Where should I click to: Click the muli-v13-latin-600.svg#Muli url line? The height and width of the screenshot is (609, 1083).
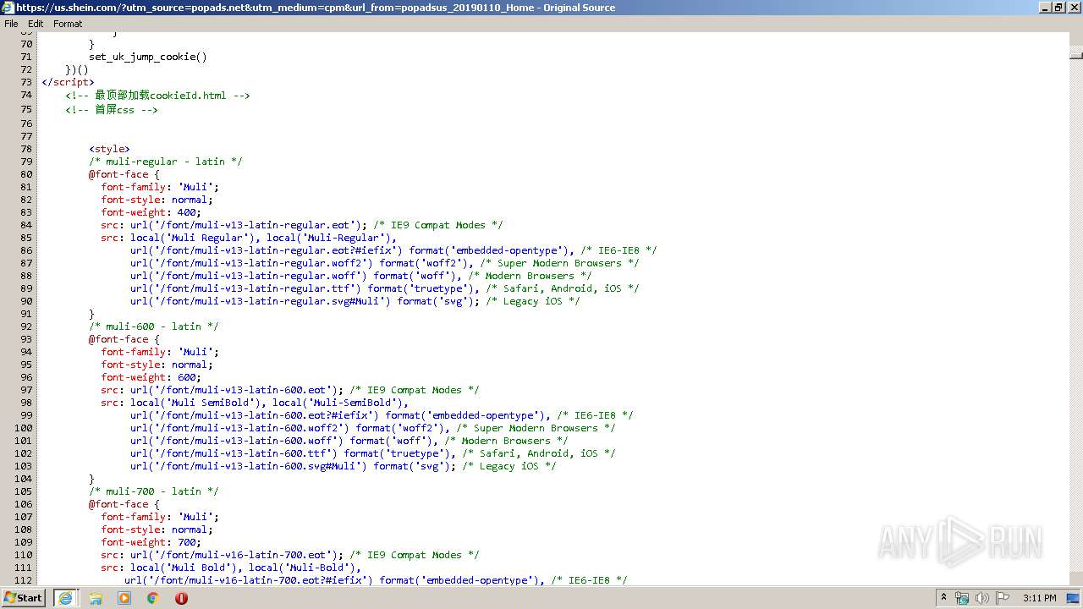pyautogui.click(x=343, y=466)
